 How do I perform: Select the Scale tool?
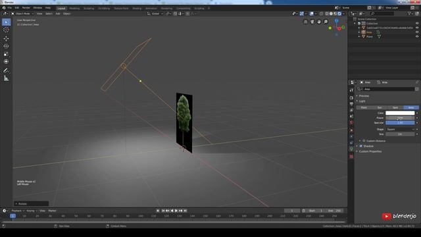6,54
